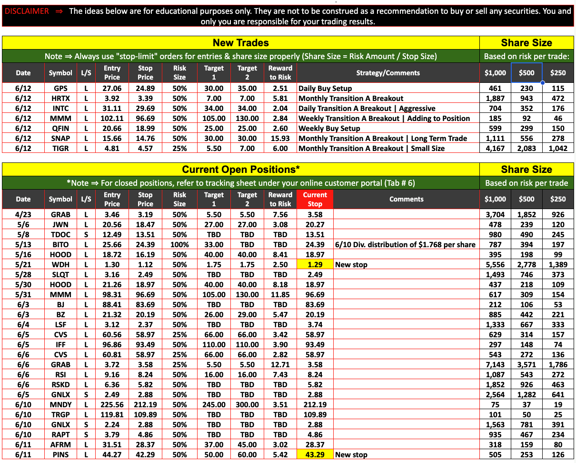Click the New stop comment in PINS row
The width and height of the screenshot is (576, 463).
(351, 454)
